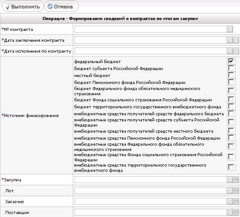Open the Лот selection list button
Image resolution: width=240 pixels, height=217 pixels.
coord(236,190)
